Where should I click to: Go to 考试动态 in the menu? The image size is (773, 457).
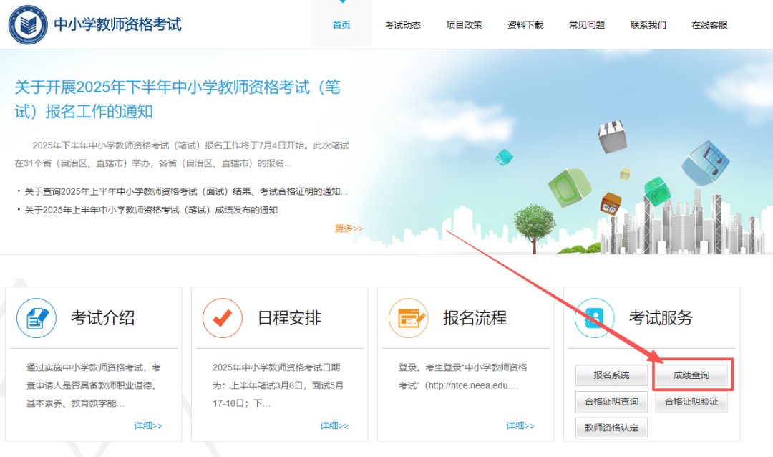[402, 25]
